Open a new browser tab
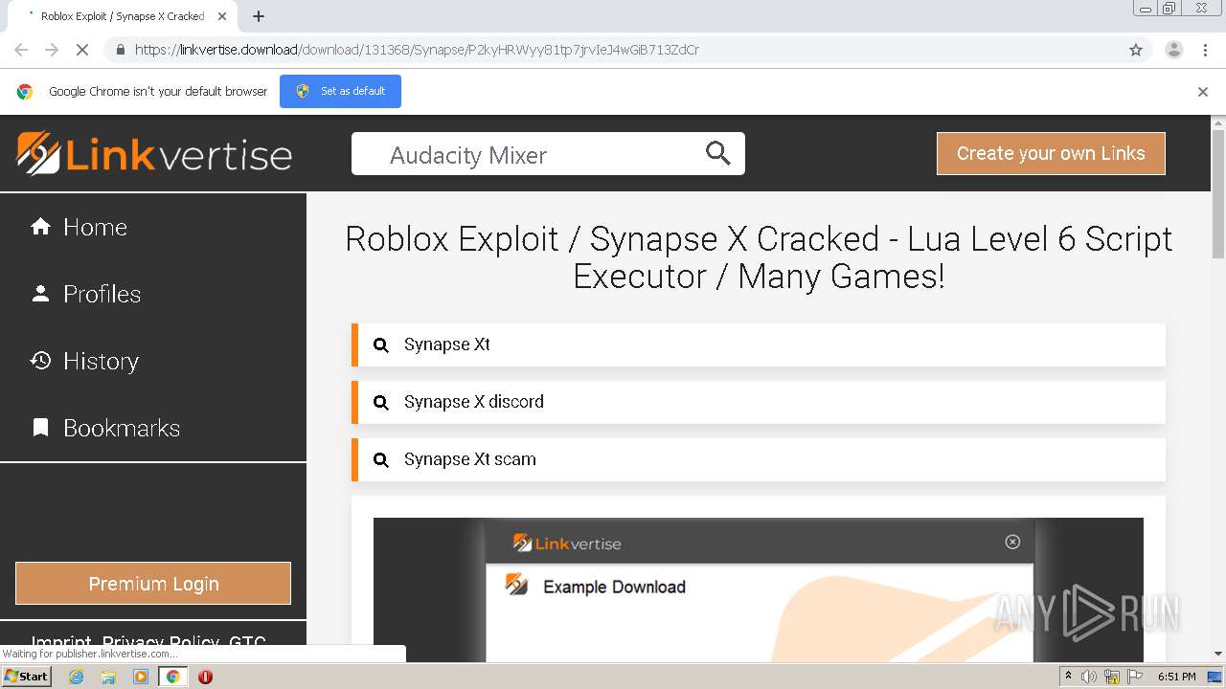 point(259,16)
